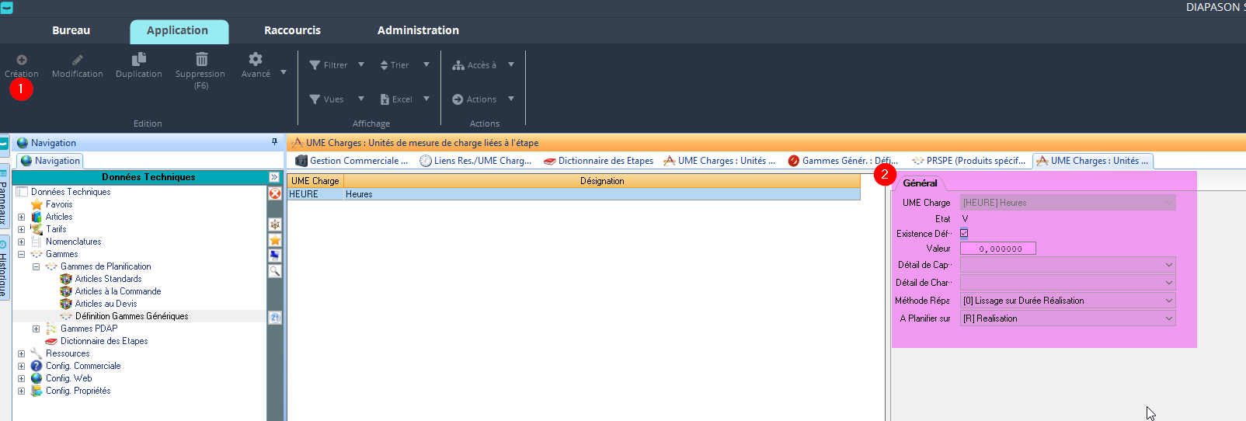The image size is (1246, 421).
Task: Toggle the Existence Déf checkbox
Action: [964, 233]
